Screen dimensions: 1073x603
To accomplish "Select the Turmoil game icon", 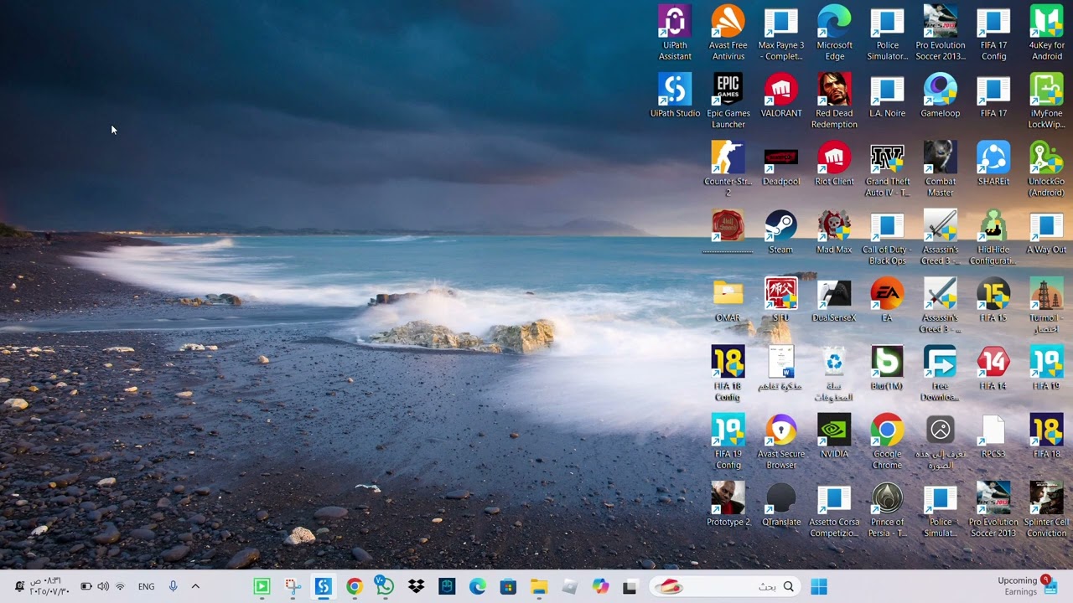I will pos(1046,307).
